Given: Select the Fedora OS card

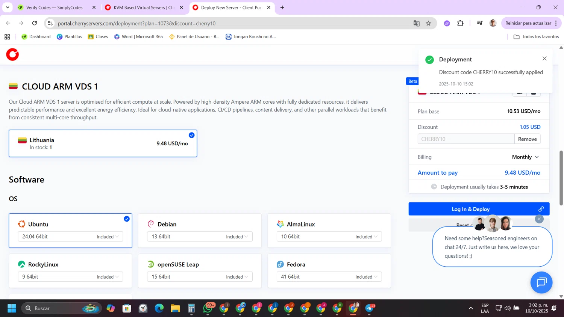Looking at the screenshot, I should (329, 271).
